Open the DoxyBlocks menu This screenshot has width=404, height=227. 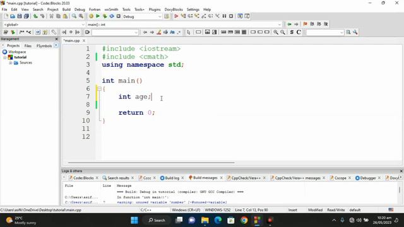(x=174, y=9)
